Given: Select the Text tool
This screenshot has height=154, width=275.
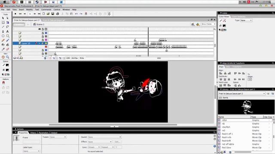Looking at the screenshot, I should [8, 31].
